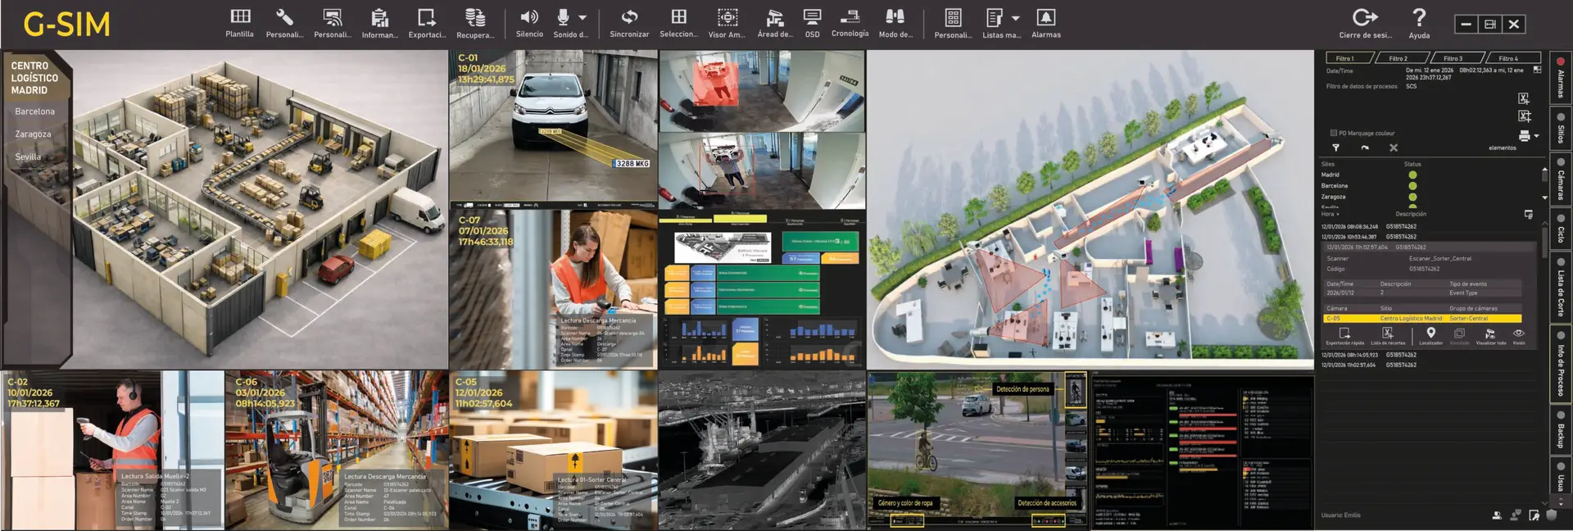Select the Filtro 1 tab
Viewport: 1573px width, 531px height.
coord(1350,58)
